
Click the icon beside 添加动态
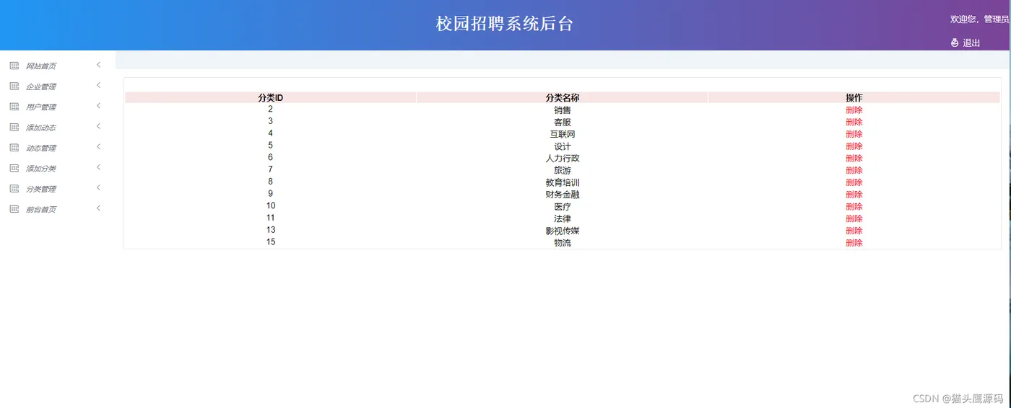(14, 127)
